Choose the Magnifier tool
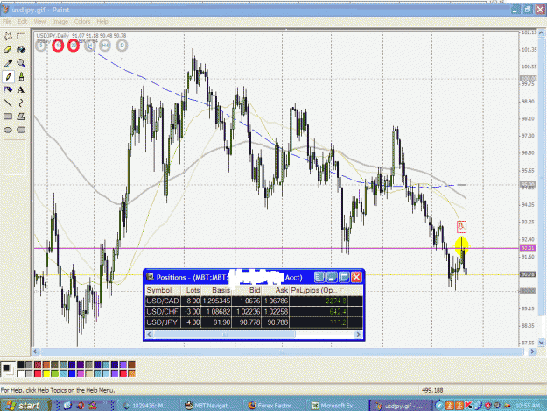This screenshot has height=411, width=547. coord(21,63)
